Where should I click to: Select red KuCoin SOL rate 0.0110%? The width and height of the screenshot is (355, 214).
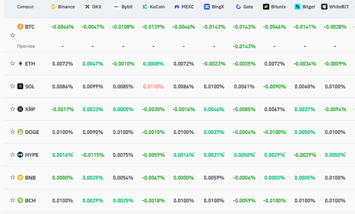(x=153, y=86)
